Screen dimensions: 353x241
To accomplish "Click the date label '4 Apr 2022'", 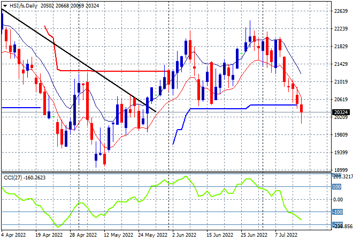I will [x=13, y=235].
